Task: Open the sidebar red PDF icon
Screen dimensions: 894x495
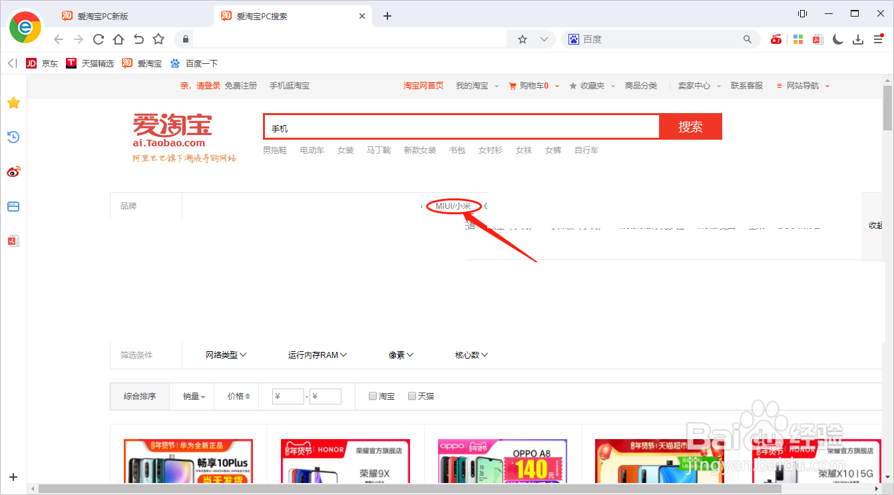Action: tap(13, 241)
